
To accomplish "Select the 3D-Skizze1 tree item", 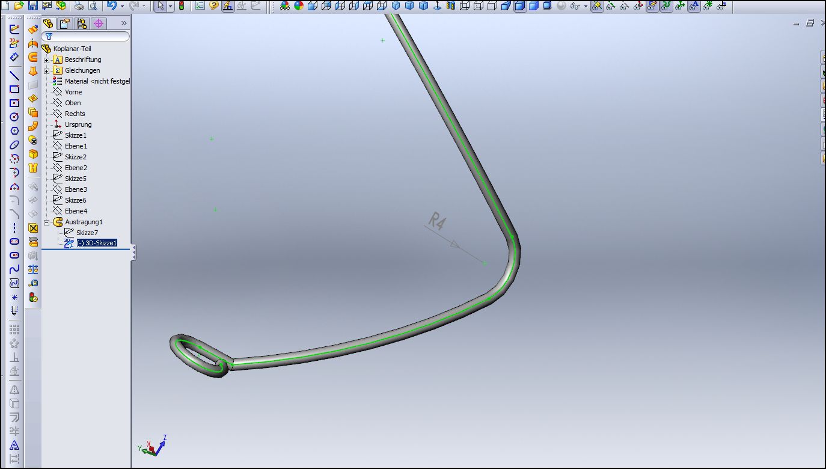I will coord(96,243).
